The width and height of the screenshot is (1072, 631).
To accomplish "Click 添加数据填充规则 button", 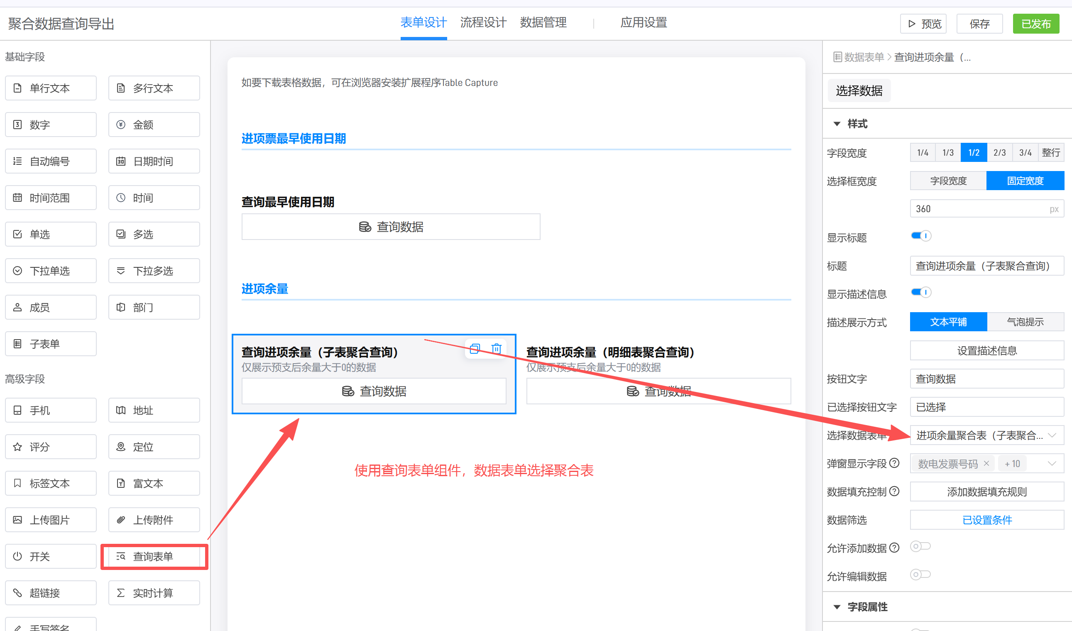I will 987,492.
